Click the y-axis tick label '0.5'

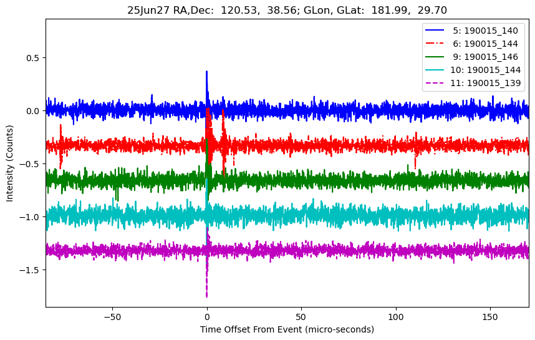(33, 58)
